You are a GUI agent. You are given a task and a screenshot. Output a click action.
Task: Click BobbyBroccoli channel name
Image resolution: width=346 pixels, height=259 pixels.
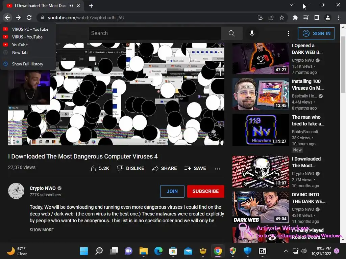[305, 132]
